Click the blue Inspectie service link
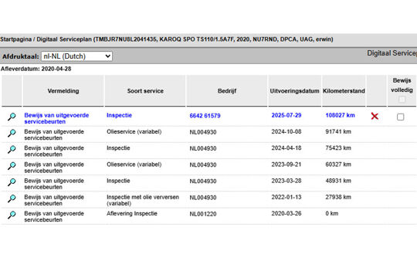The width and height of the screenshot is (417, 278). tap(119, 115)
